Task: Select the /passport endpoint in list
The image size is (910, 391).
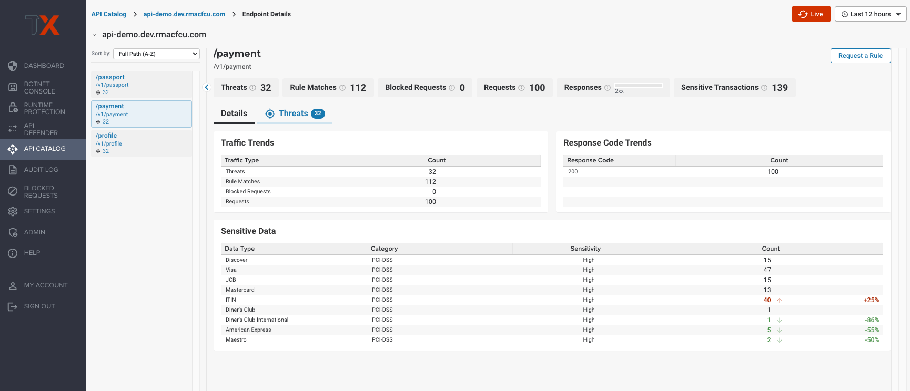Action: (141, 84)
